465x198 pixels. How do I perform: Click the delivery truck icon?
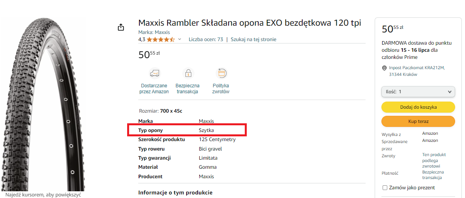154,73
